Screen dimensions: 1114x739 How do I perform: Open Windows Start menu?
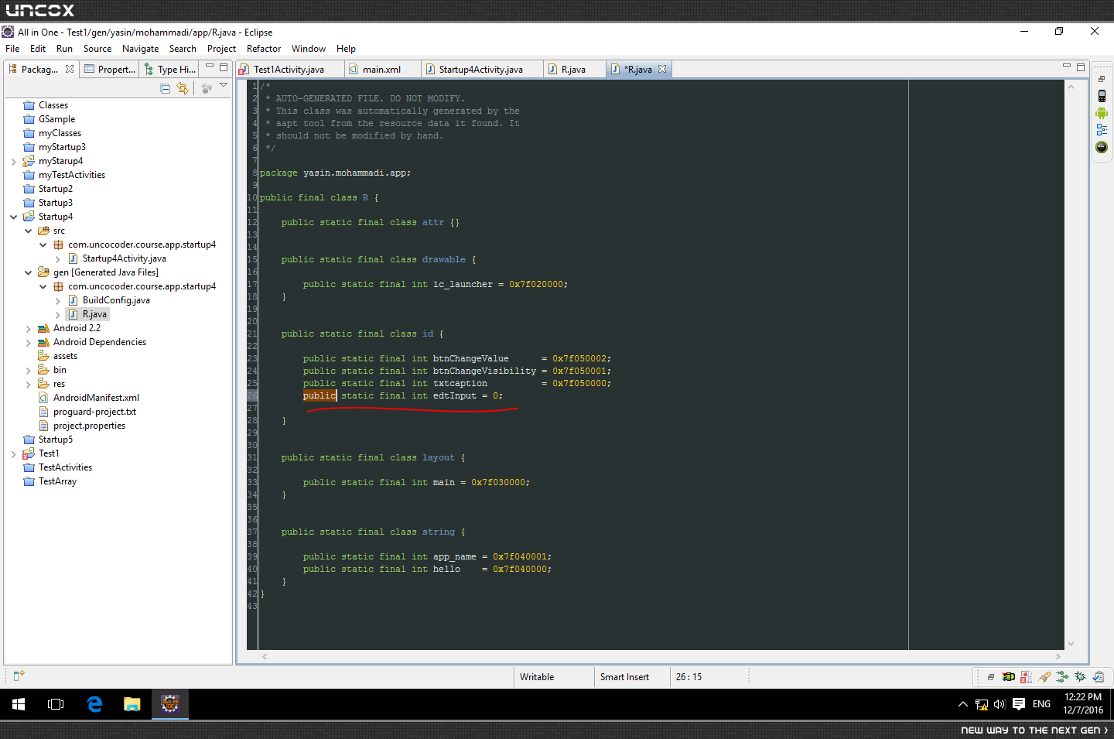pyautogui.click(x=19, y=704)
